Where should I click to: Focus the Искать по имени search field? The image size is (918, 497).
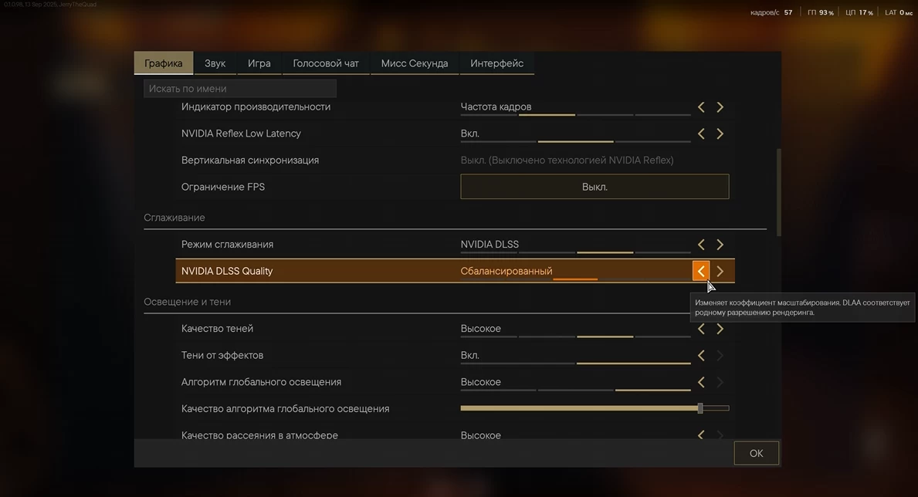point(240,89)
